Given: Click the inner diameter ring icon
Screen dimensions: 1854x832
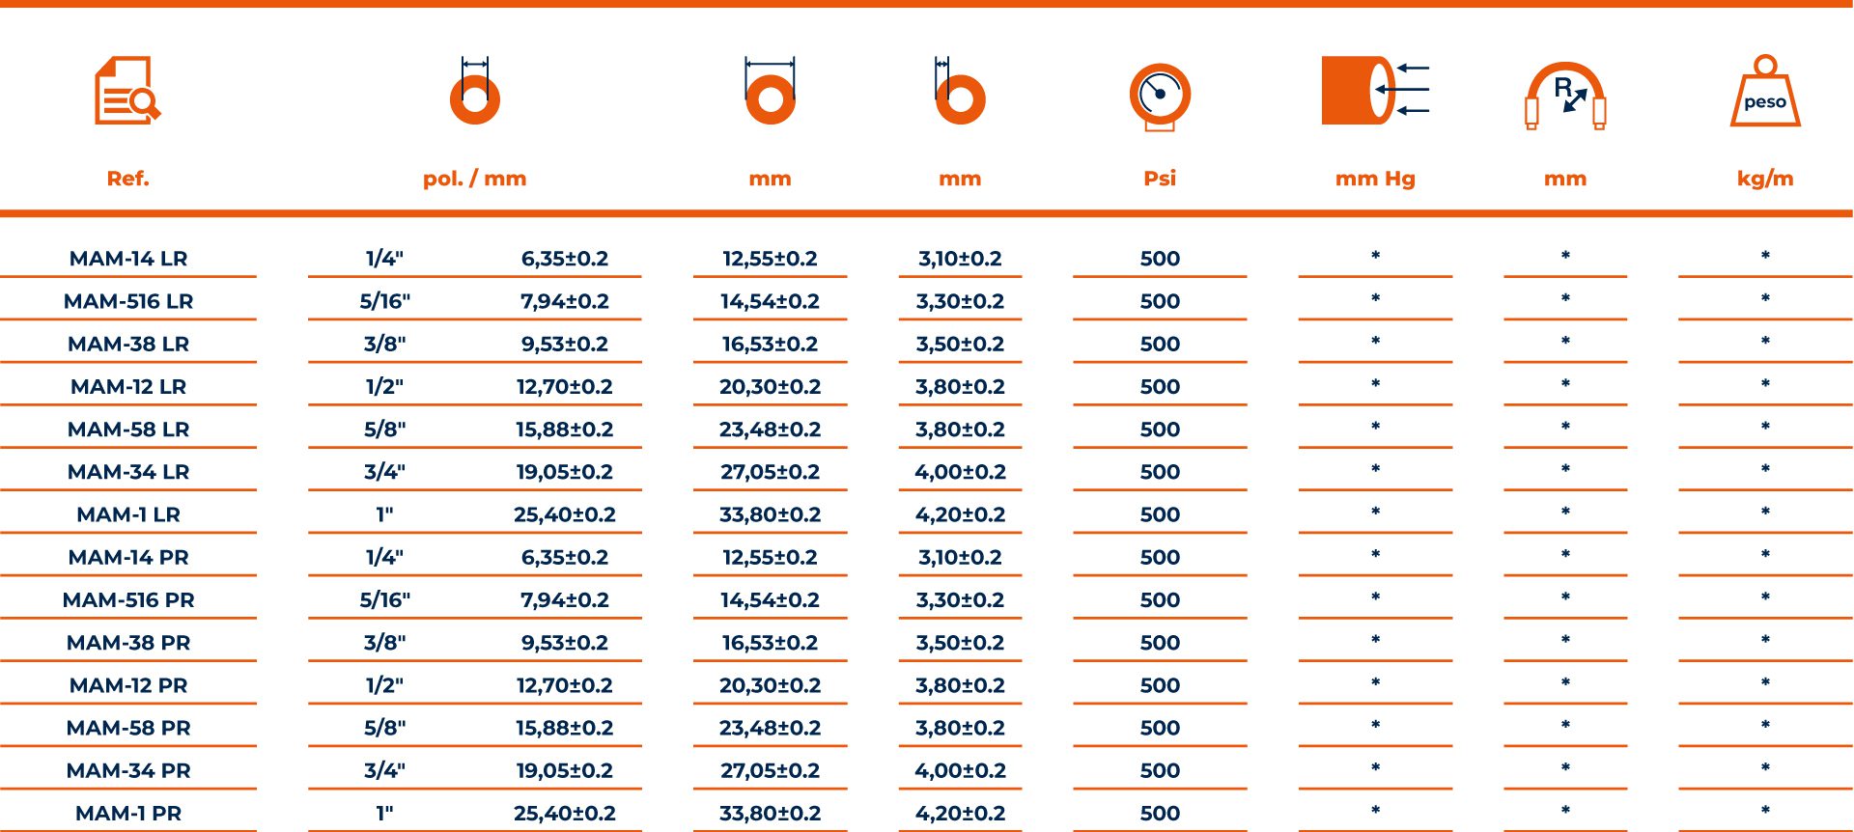Looking at the screenshot, I should [x=475, y=93].
